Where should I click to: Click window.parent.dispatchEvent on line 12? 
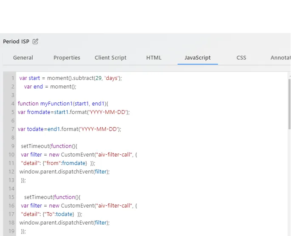[56, 172]
